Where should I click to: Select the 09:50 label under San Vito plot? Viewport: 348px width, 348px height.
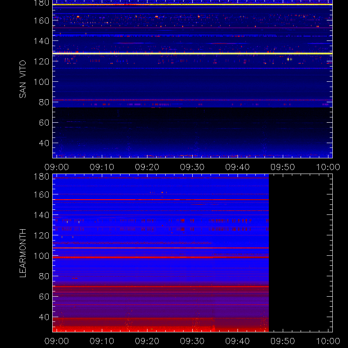pos(283,167)
